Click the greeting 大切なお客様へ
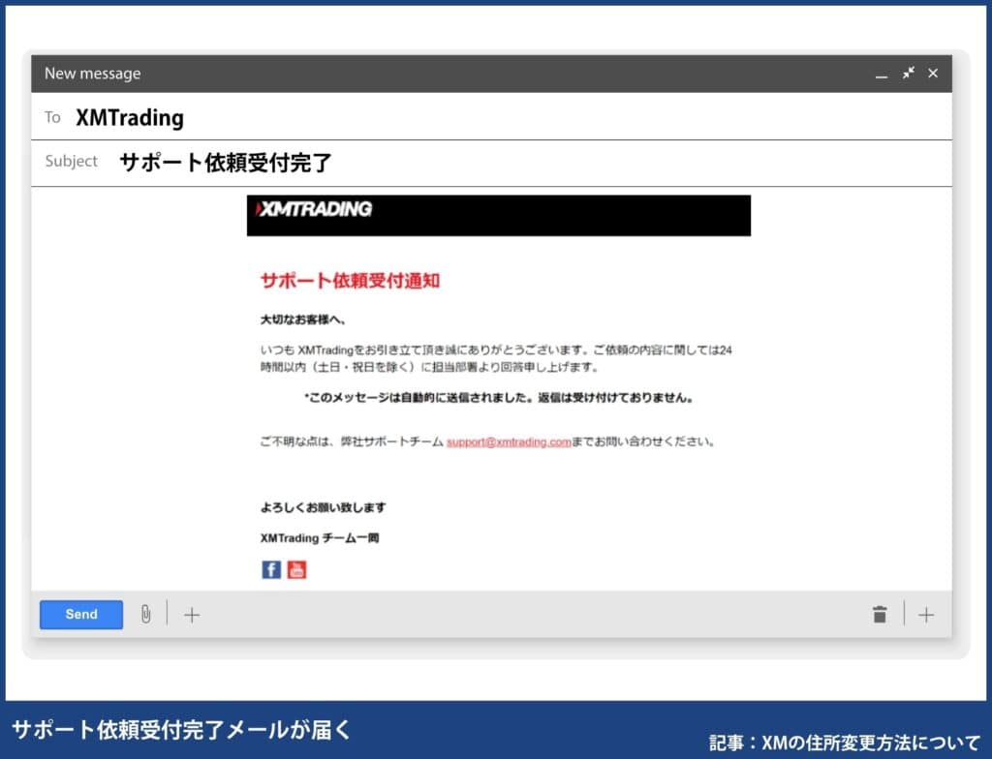The image size is (992, 759). pos(302,319)
